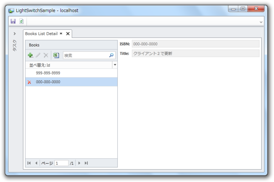Go to last page of Books list

click(86, 163)
